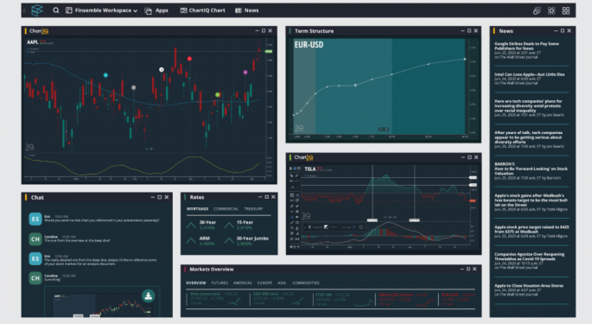
Task: Open the Futures tab in Markets Overview
Action: (x=220, y=283)
